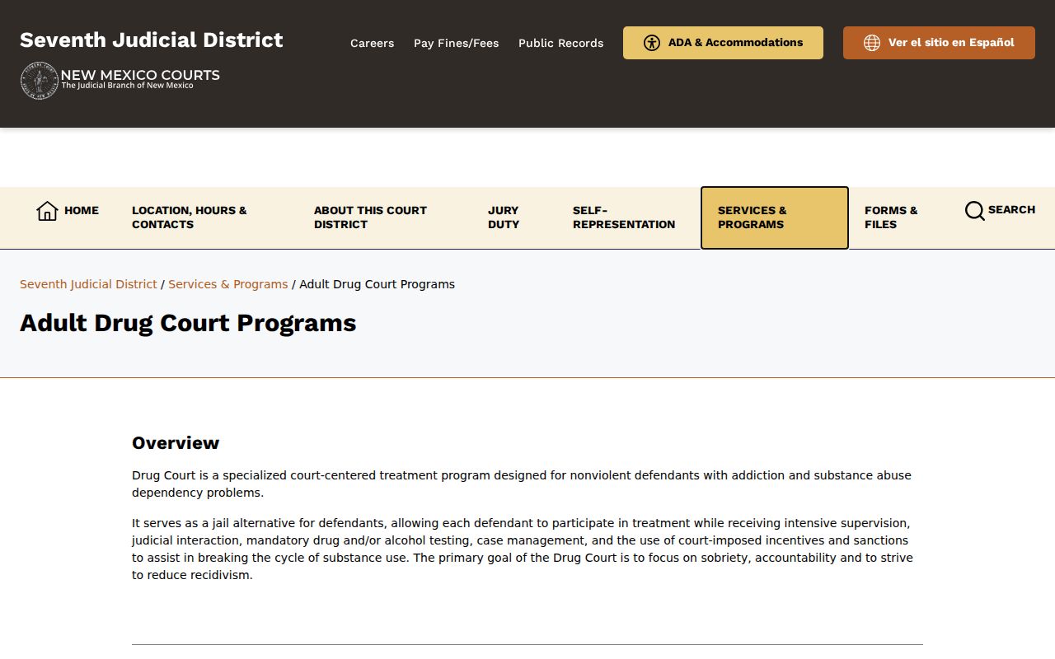Open About This Court District menu

(370, 217)
